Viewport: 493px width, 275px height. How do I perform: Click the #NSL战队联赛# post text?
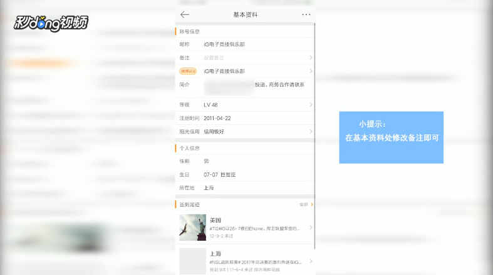(256, 262)
